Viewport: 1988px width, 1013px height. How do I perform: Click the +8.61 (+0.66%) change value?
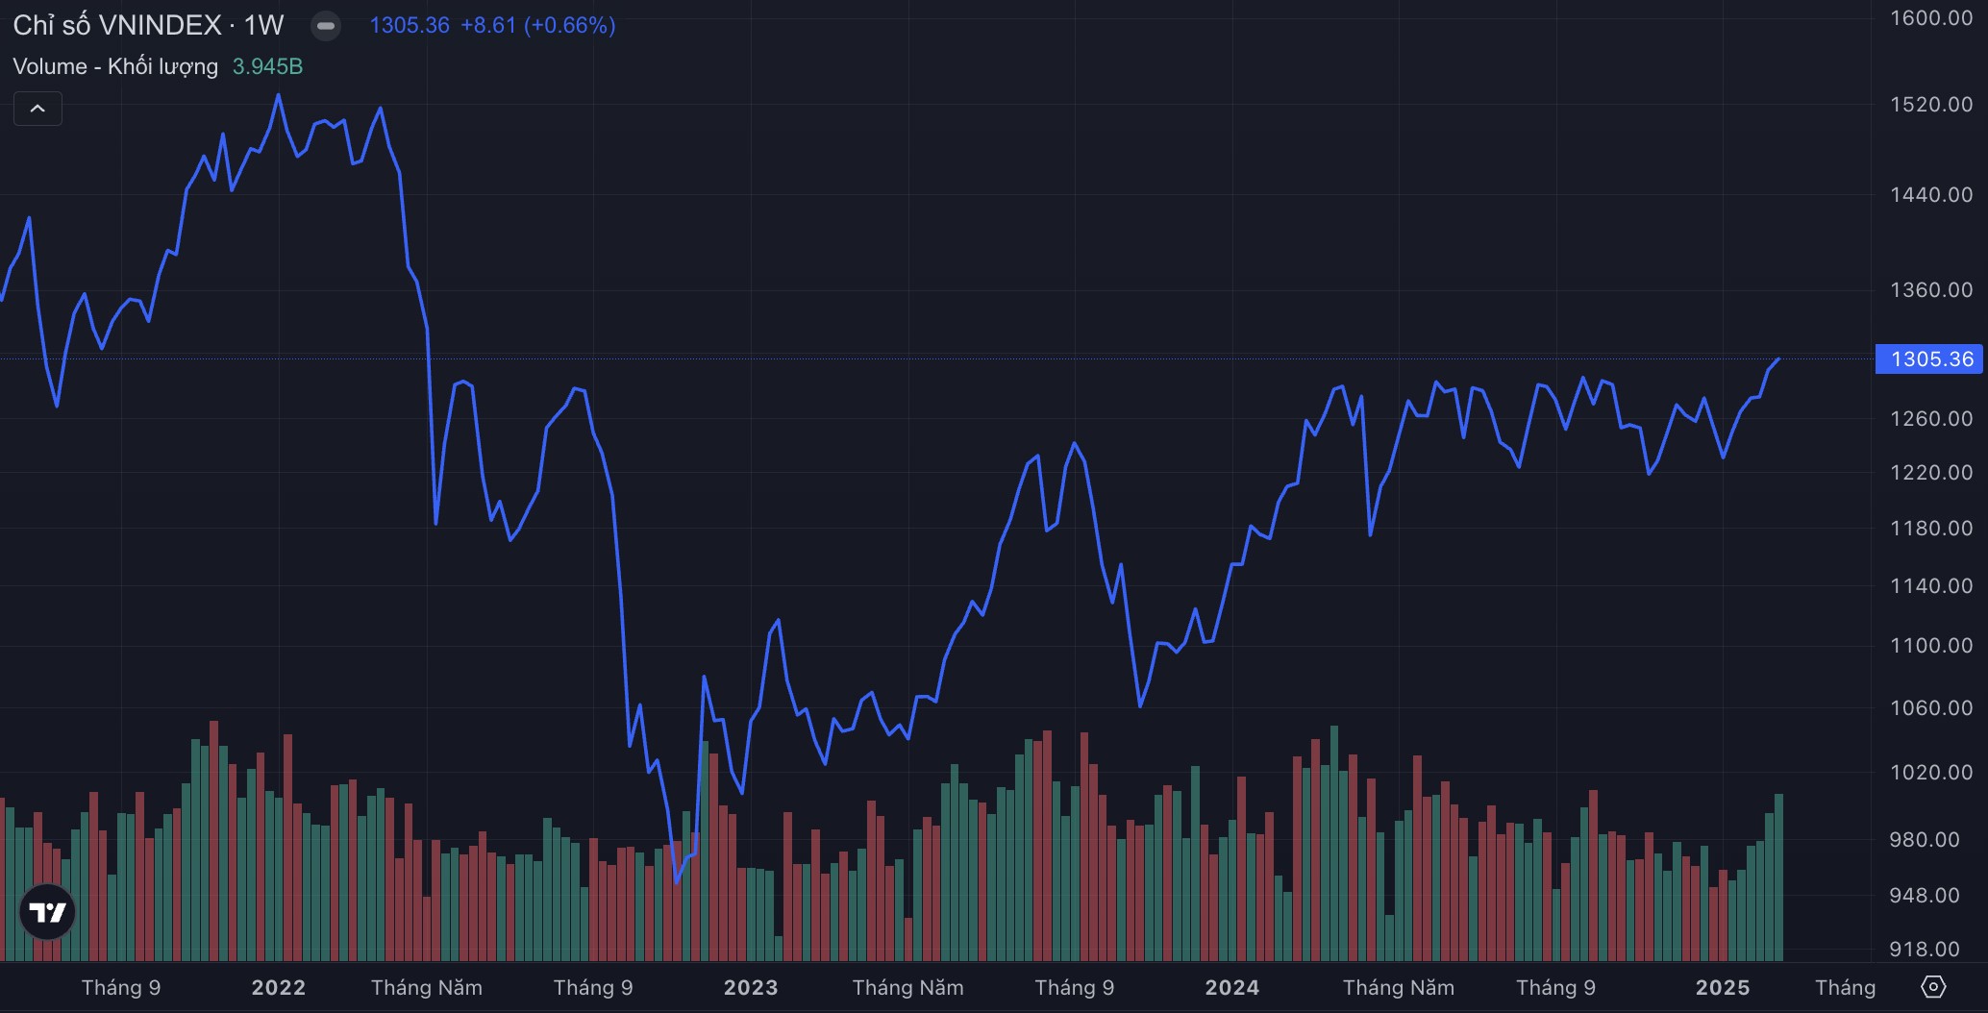[538, 26]
